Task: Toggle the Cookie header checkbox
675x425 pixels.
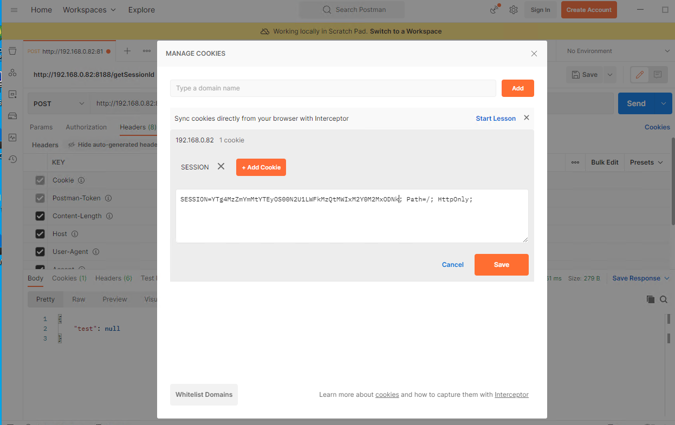Action: pyautogui.click(x=40, y=180)
